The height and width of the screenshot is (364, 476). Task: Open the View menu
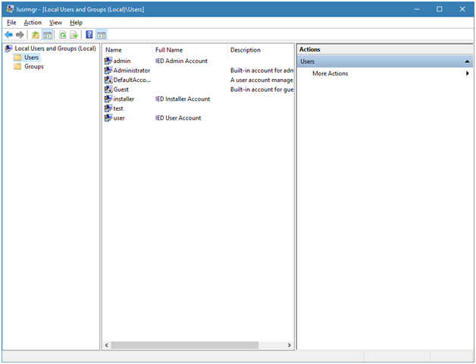56,23
